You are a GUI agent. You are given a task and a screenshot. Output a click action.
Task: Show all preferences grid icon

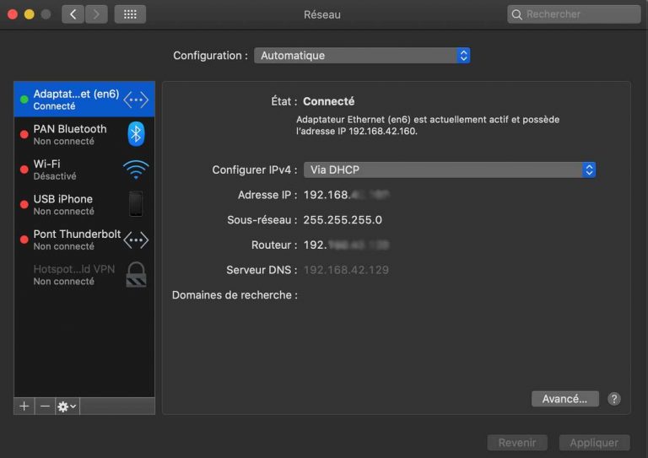[130, 14]
